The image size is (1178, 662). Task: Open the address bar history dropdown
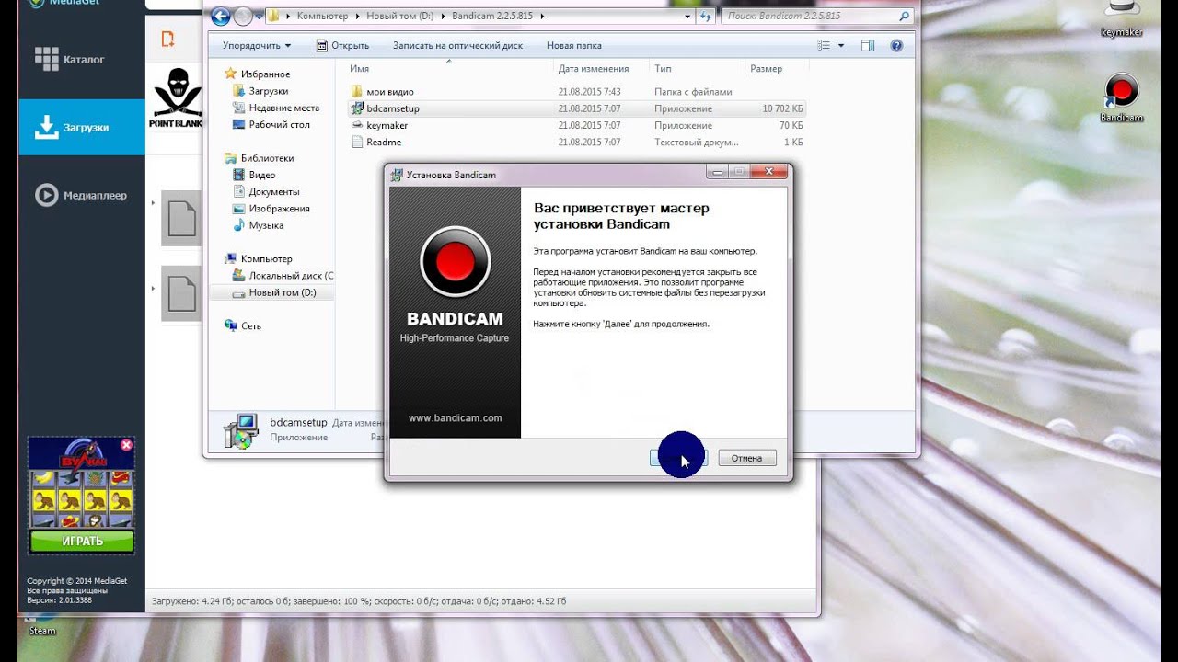[x=687, y=16]
